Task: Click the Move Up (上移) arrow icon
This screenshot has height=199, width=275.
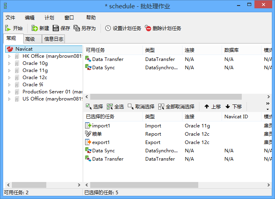Action: pos(207,106)
